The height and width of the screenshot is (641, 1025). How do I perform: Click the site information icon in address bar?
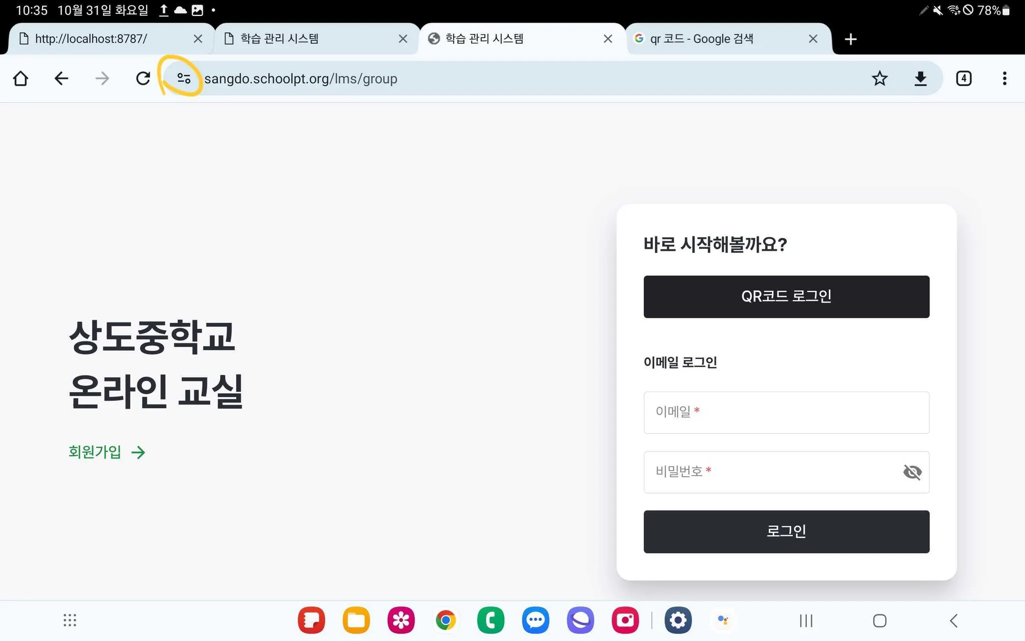[x=184, y=79]
